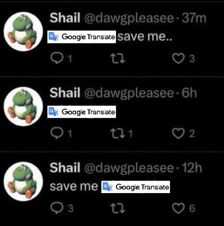This screenshot has height=226, width=224.
Task: Click the 12h timestamp
Action: click(x=192, y=168)
